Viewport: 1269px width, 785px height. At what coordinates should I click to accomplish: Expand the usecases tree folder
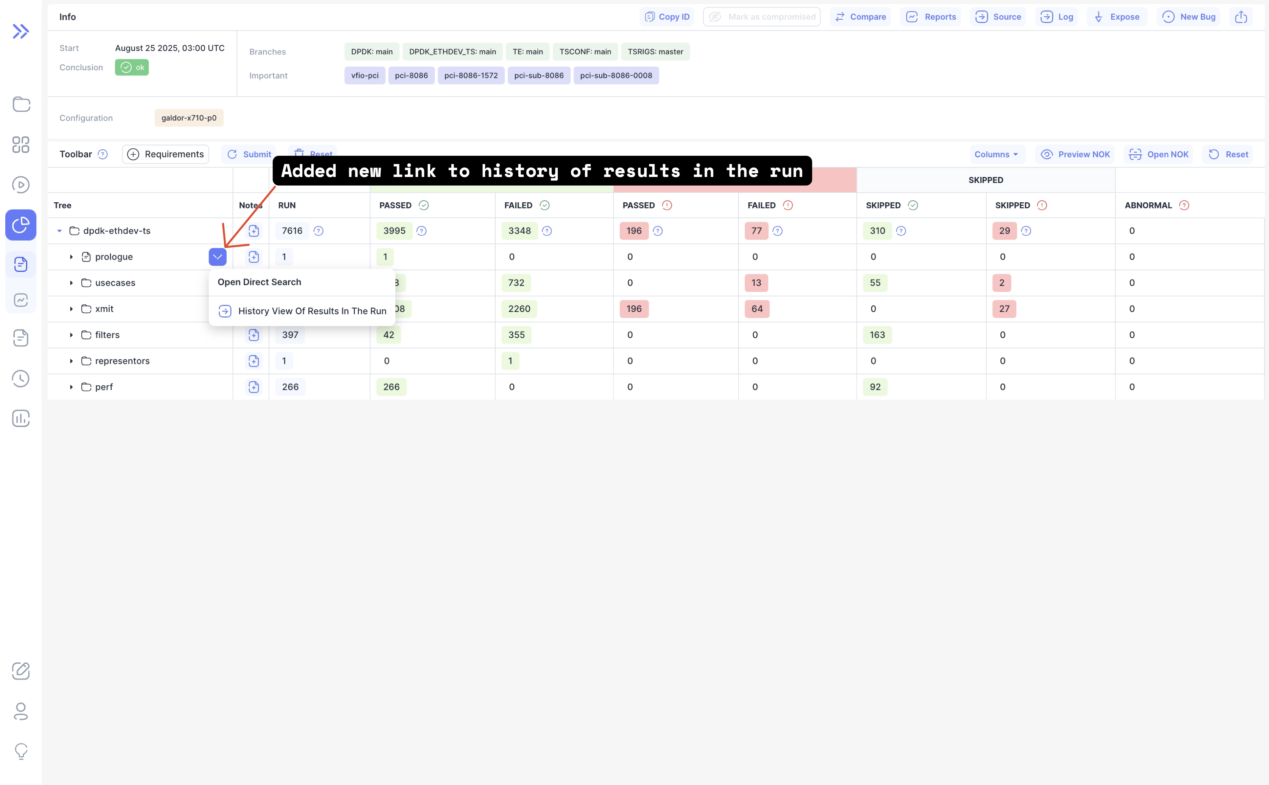(x=71, y=283)
